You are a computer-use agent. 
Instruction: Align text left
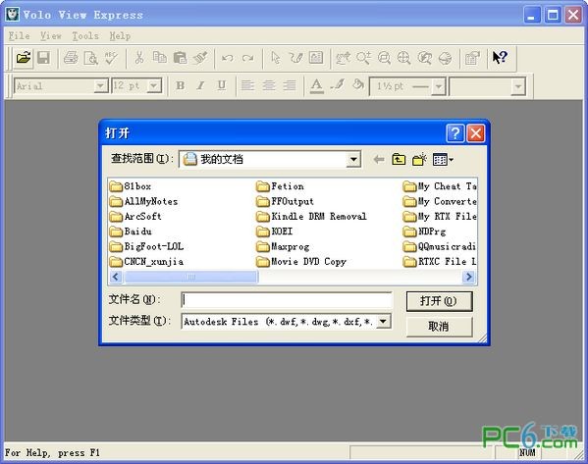click(247, 85)
